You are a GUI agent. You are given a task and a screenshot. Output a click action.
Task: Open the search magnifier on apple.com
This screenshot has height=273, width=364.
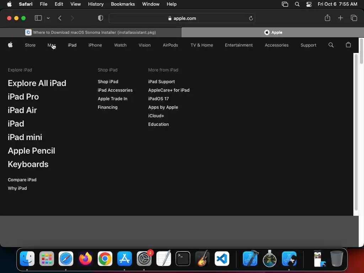tap(331, 45)
